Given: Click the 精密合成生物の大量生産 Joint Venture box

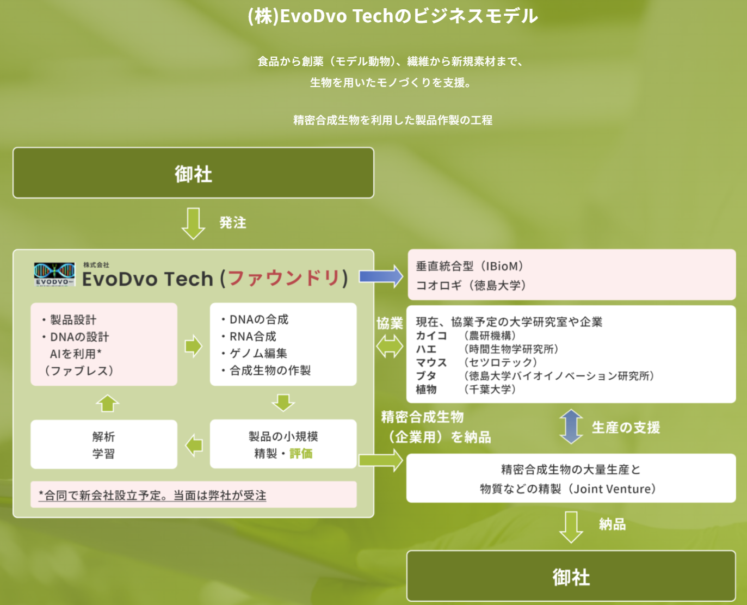Looking at the screenshot, I should coord(571,478).
